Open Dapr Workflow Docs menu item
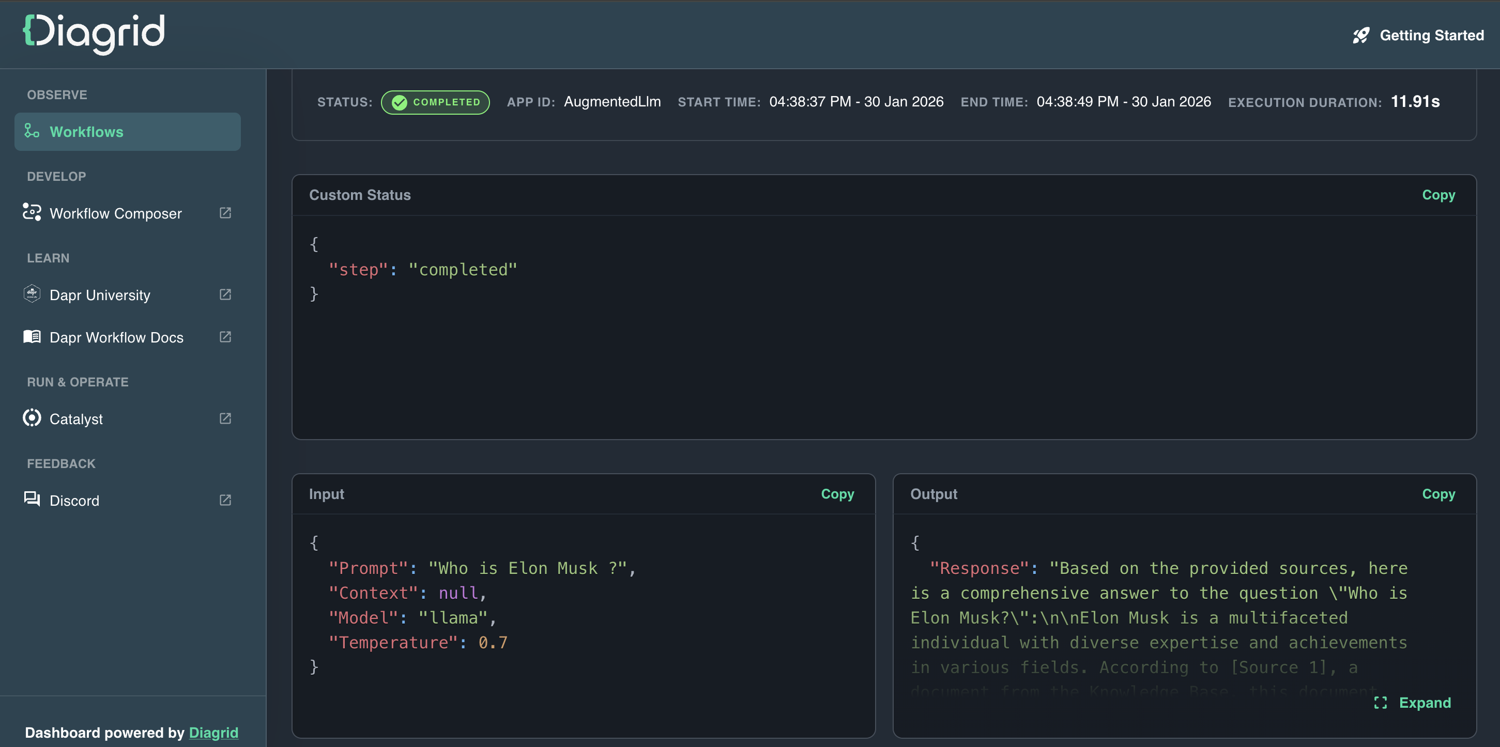1500x747 pixels. [x=116, y=337]
